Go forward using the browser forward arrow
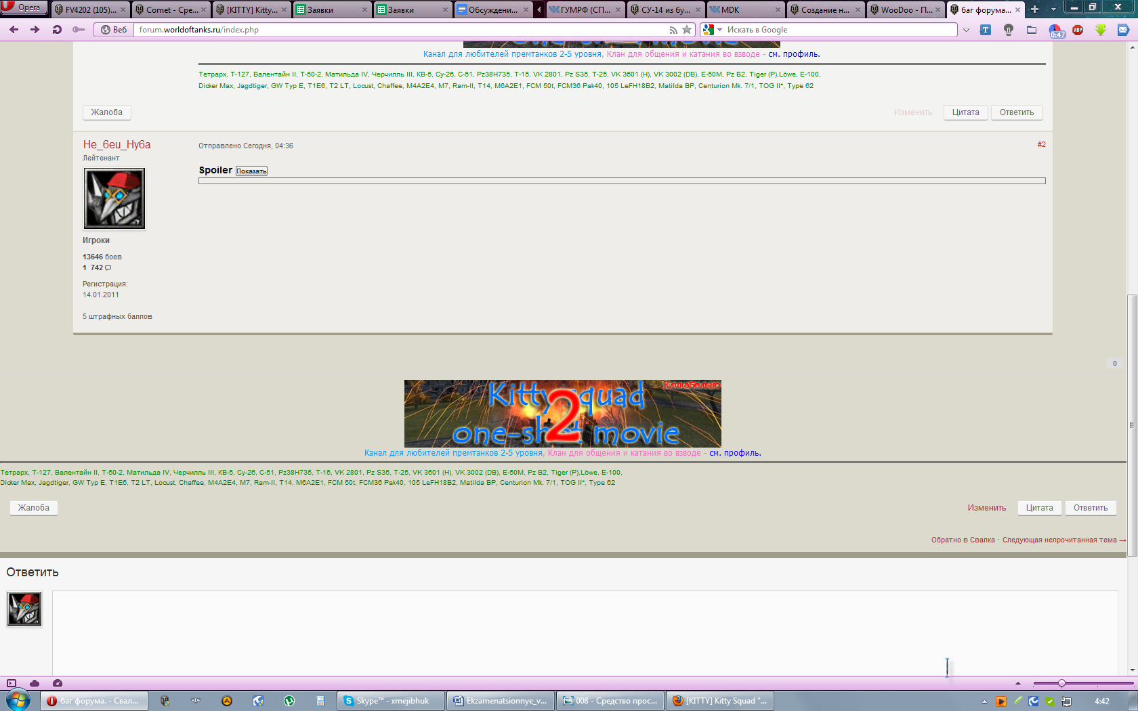This screenshot has height=711, width=1138. tap(35, 30)
